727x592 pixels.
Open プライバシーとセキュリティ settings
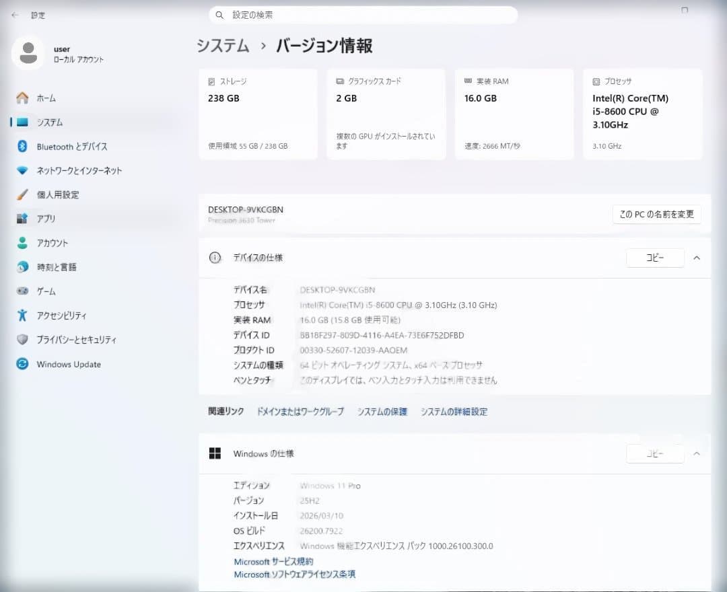click(x=77, y=340)
